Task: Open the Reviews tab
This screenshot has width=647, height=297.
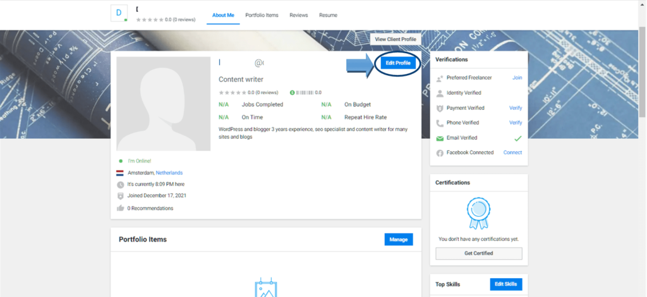Action: pos(299,15)
